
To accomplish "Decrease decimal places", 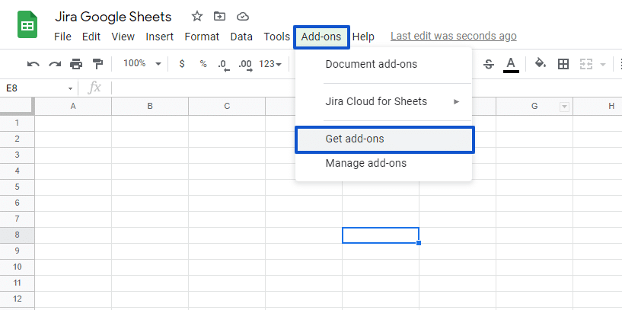I will click(x=223, y=65).
